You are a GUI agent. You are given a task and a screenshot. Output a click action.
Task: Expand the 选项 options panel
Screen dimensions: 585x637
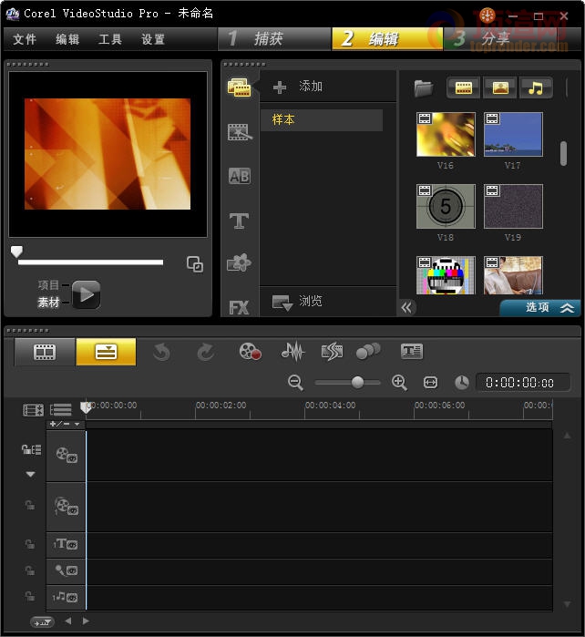pos(540,307)
